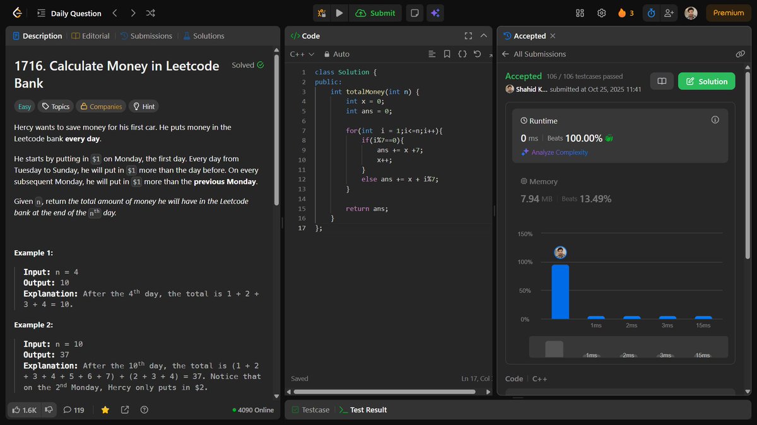Click line 15 return ans; in editor

367,208
